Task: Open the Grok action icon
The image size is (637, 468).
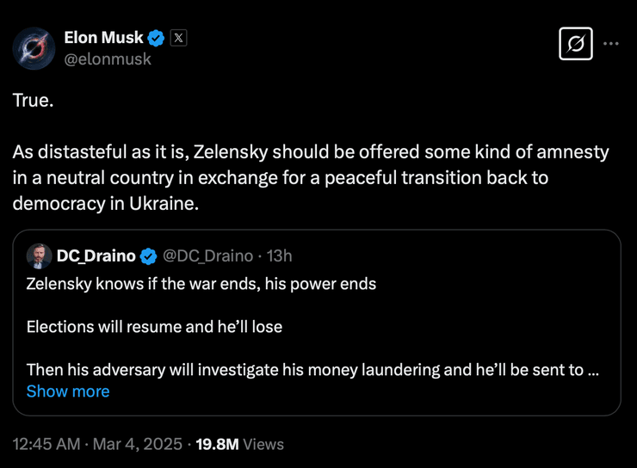Action: [x=575, y=43]
